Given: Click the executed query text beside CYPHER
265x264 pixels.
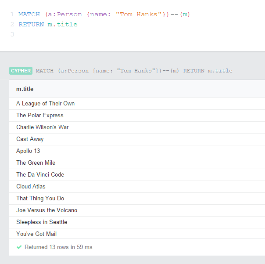Looking at the screenshot, I should coord(134,71).
